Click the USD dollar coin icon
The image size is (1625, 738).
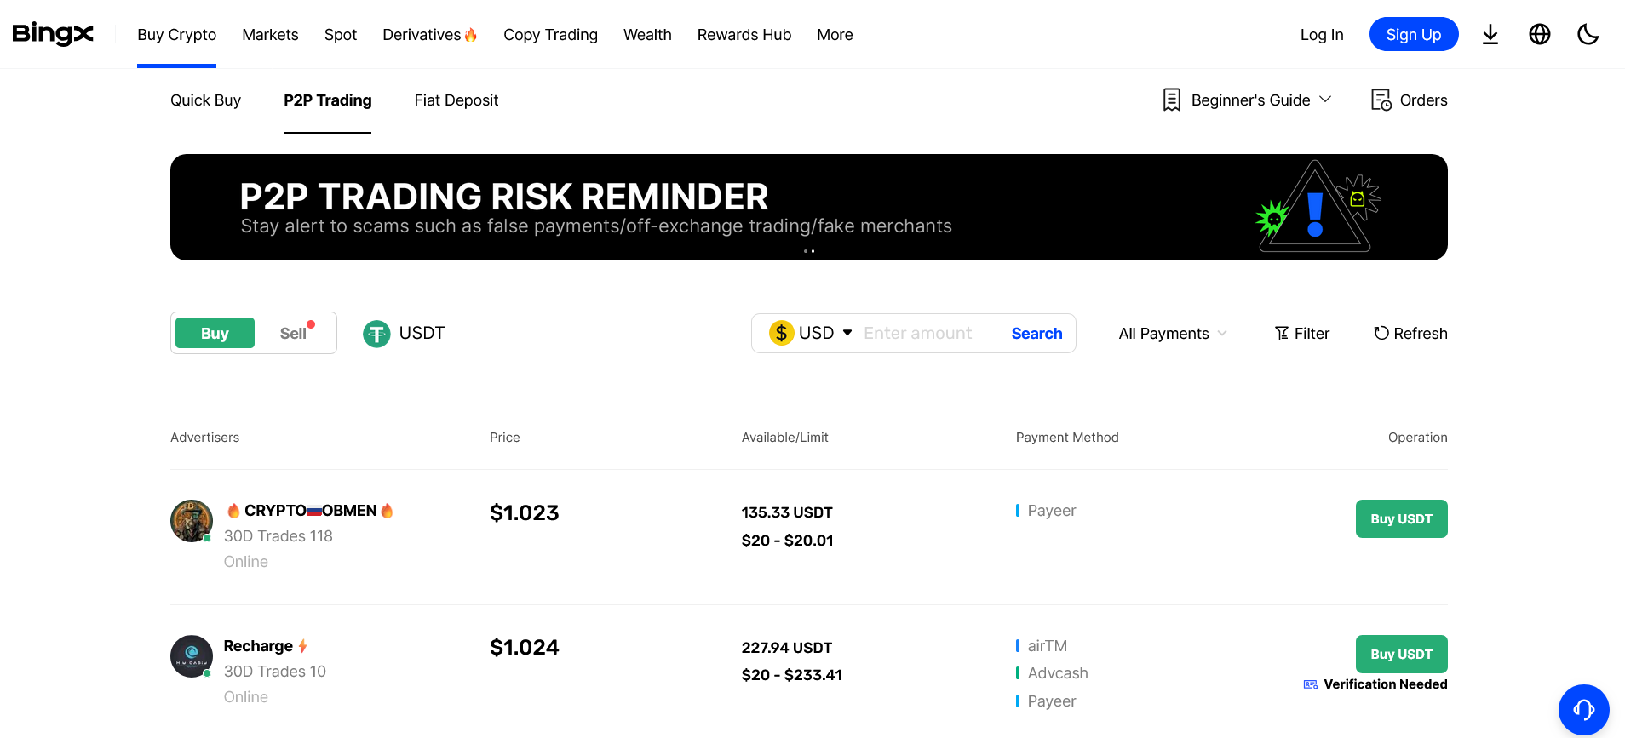[x=781, y=333]
